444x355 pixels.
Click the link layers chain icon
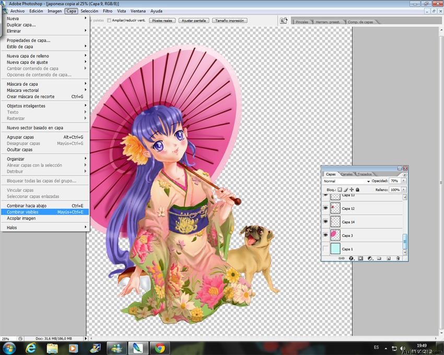click(x=342, y=258)
